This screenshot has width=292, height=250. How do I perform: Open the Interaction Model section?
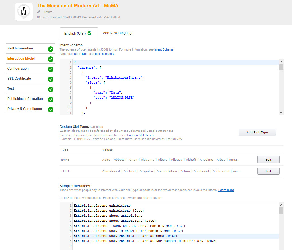tap(30, 59)
